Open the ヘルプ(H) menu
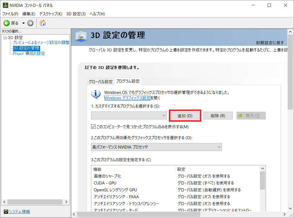 click(x=97, y=14)
